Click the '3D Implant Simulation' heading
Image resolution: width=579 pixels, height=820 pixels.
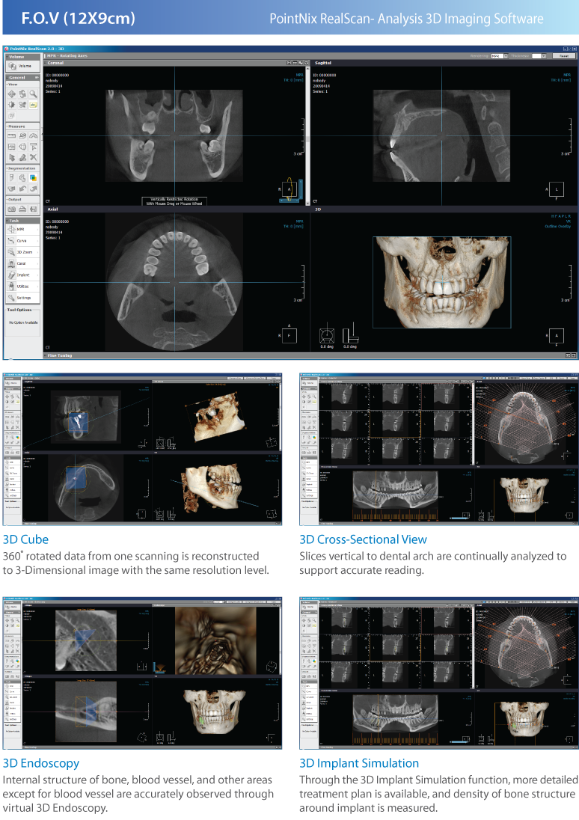coord(359,763)
